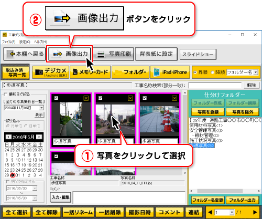Image resolution: width=262 pixels, height=219 pixels.
Task: Click folder tree horizontal scrollbar
Action: point(220,191)
